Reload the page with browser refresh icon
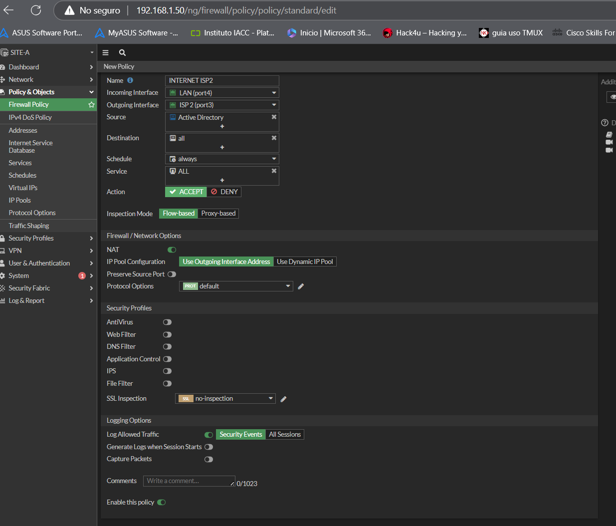This screenshot has width=616, height=526. click(x=36, y=10)
